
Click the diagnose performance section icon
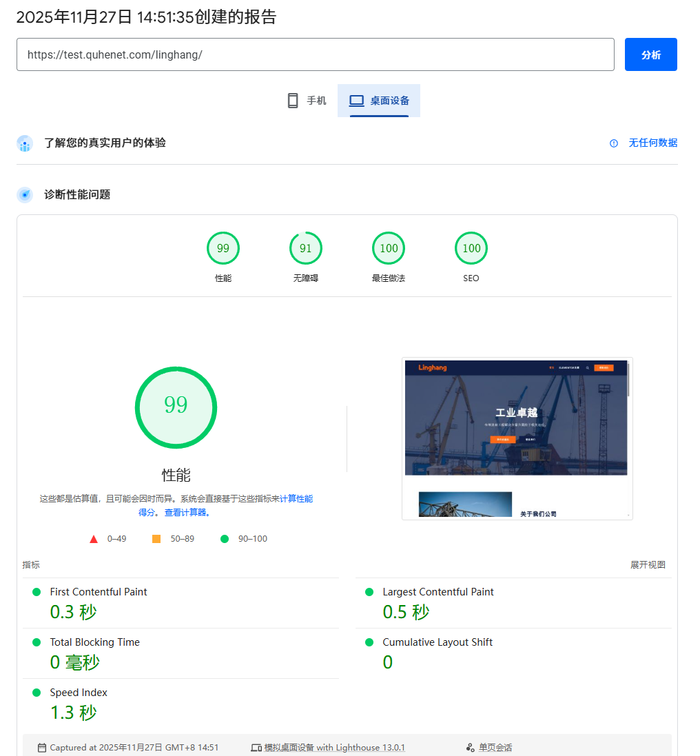point(25,195)
